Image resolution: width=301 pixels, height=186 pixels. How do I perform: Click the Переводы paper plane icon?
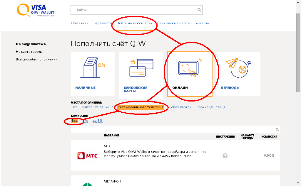tap(238, 67)
